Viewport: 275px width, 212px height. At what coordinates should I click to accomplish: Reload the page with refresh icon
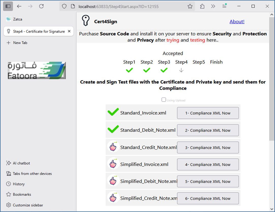pyautogui.click(x=41, y=6)
